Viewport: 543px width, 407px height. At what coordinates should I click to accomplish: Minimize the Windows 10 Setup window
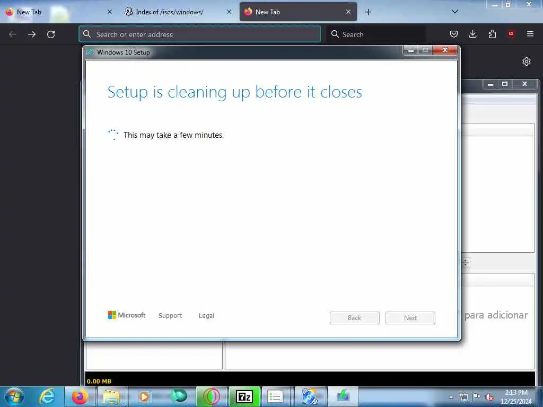[411, 50]
